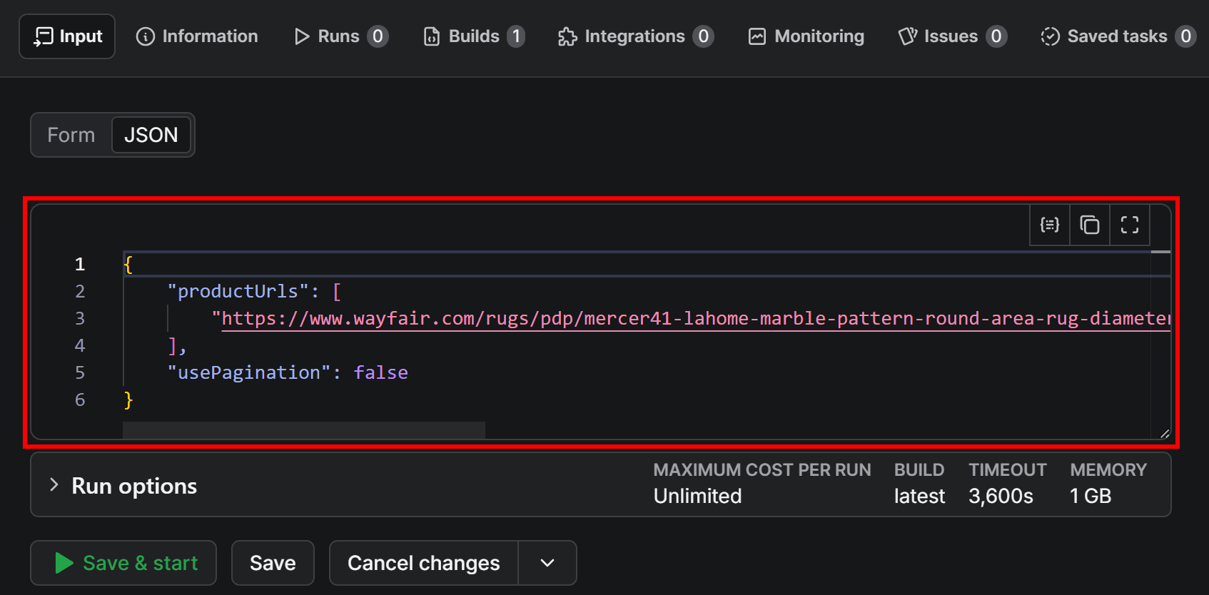Open the Input tab
The width and height of the screenshot is (1209, 595).
(67, 36)
